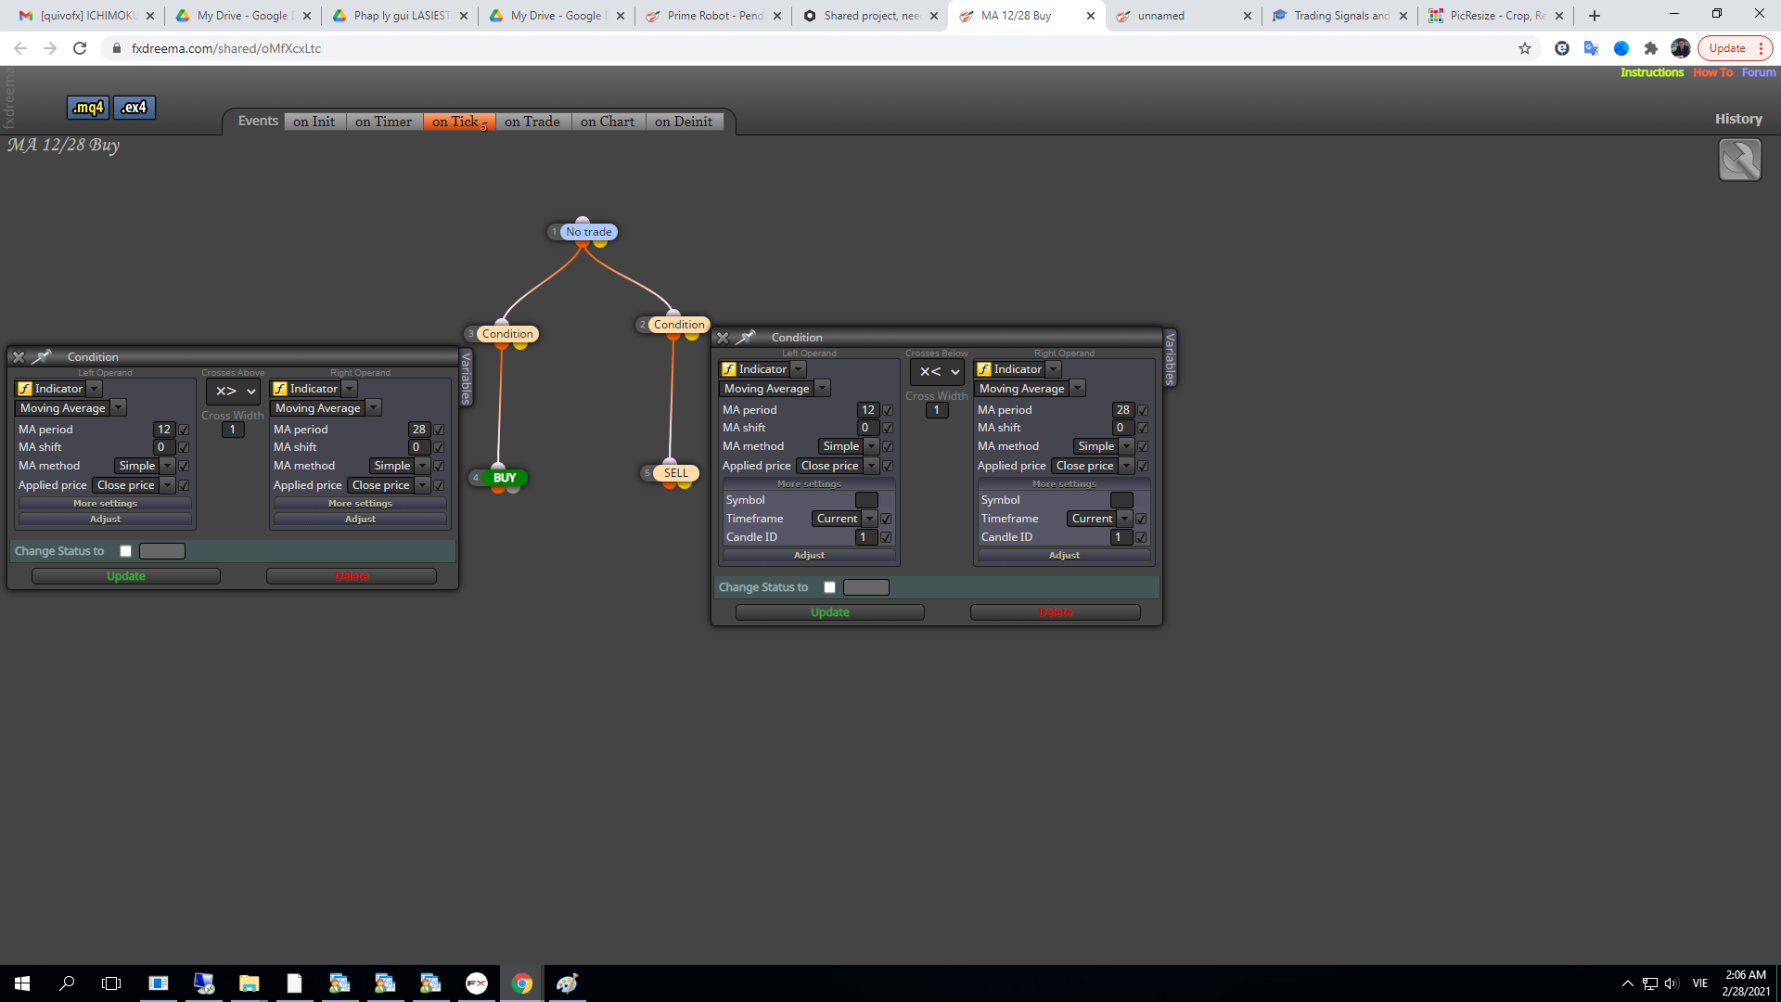Download the .mq4 file
Image resolution: width=1781 pixels, height=1002 pixels.
88,108
